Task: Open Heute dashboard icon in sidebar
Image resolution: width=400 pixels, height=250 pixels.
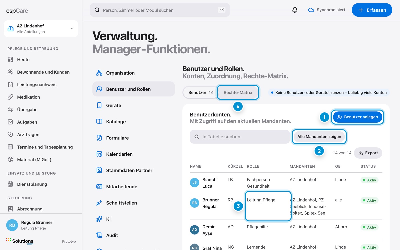Action: pyautogui.click(x=10, y=59)
